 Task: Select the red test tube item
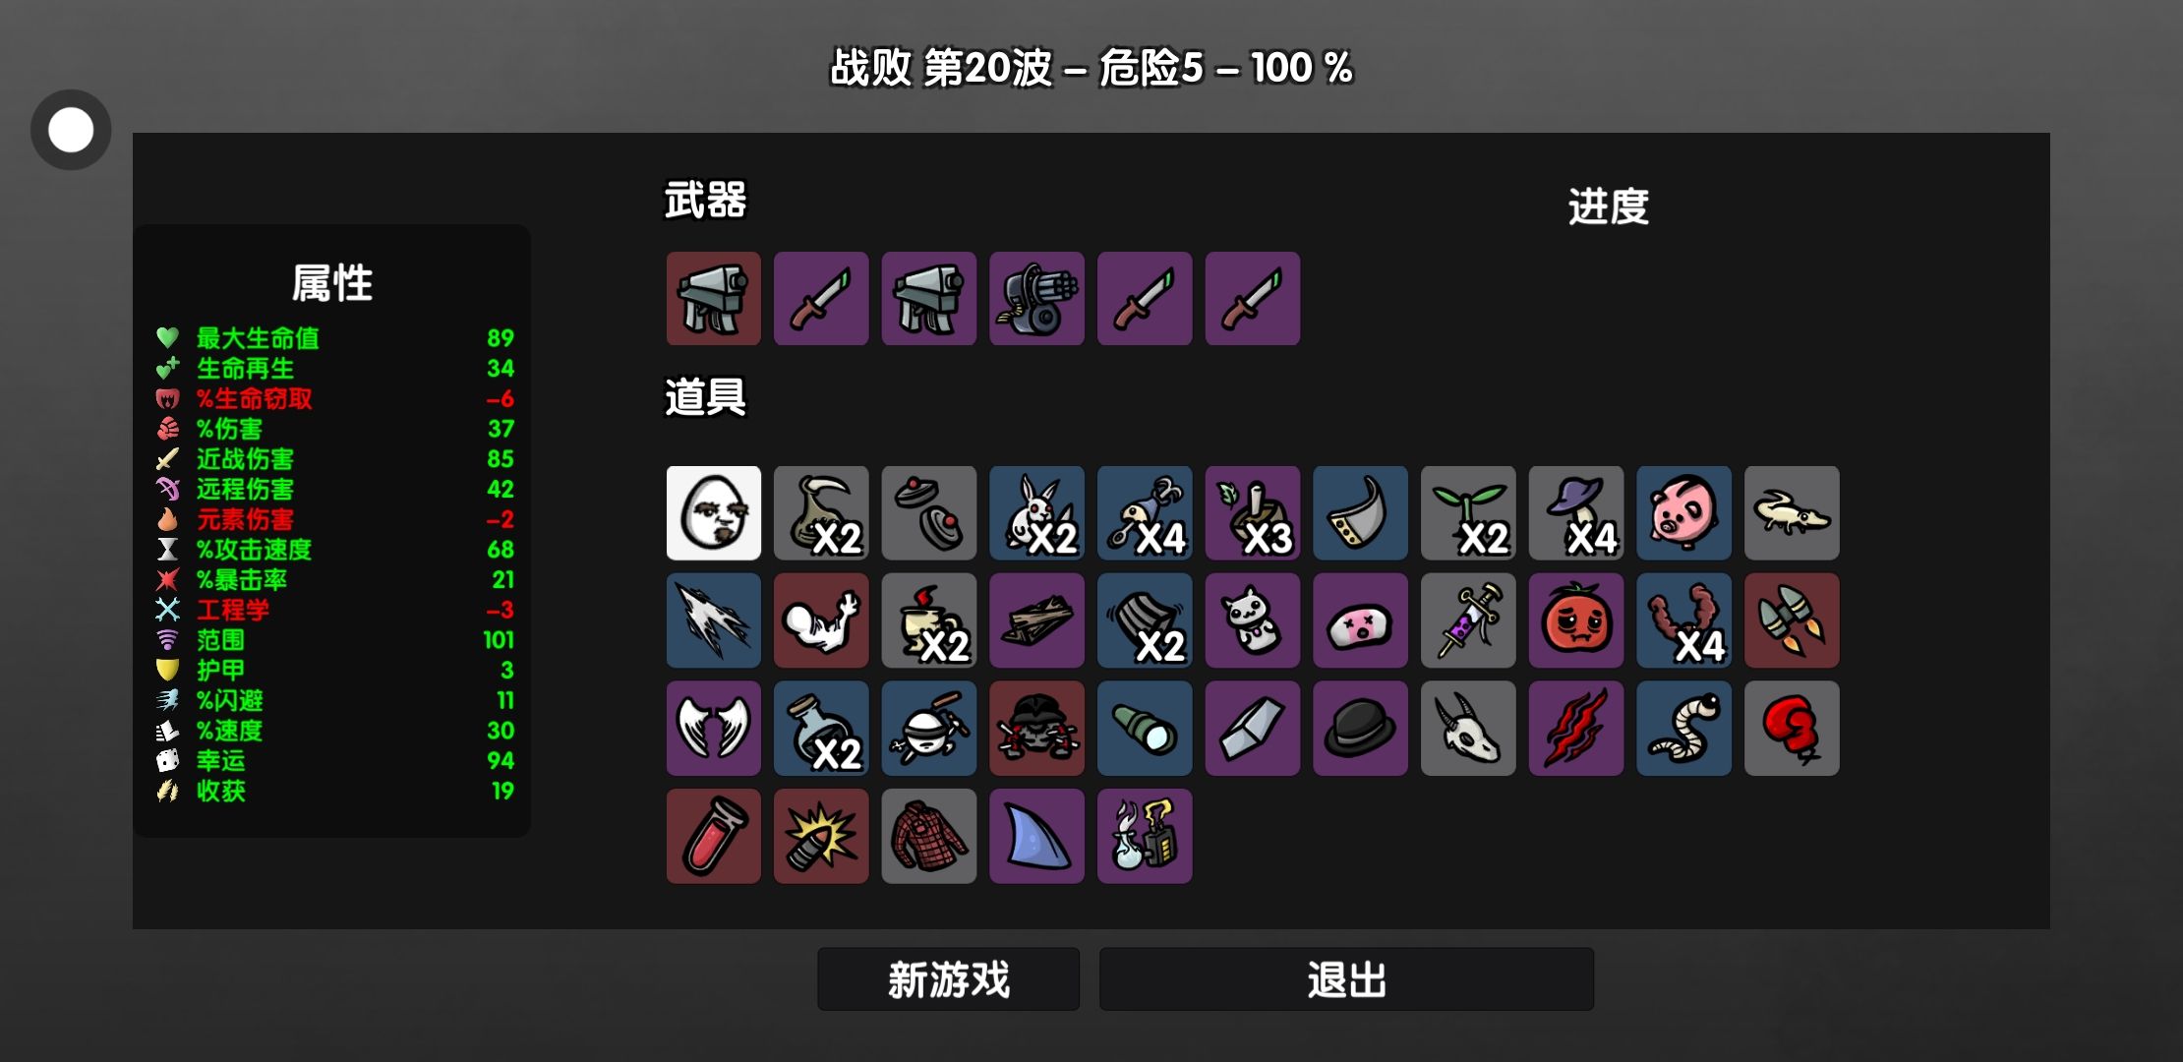pos(714,836)
